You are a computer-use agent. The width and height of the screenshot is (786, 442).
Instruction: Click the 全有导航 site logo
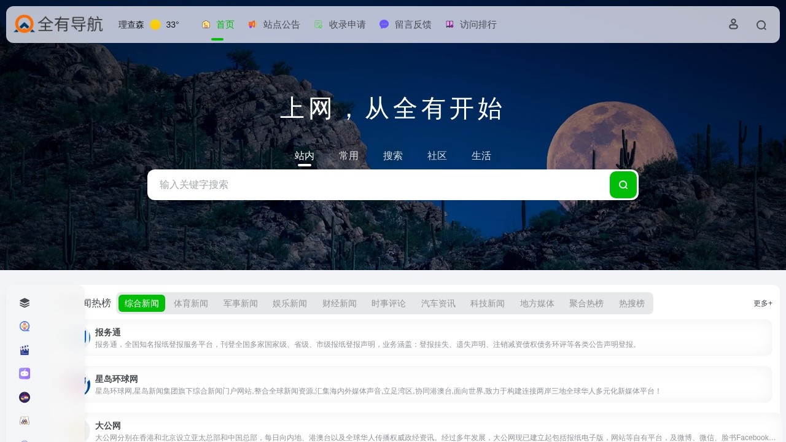tap(58, 24)
